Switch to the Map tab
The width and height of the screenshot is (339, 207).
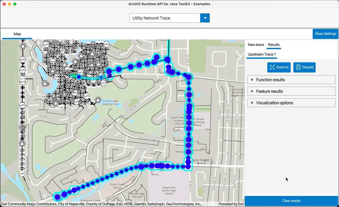pyautogui.click(x=17, y=34)
